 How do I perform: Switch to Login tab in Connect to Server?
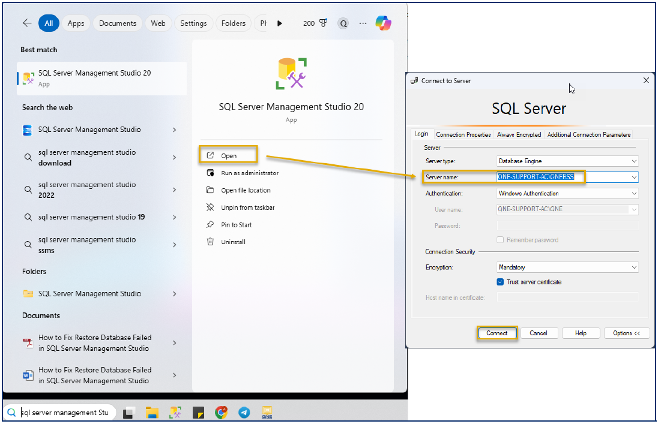(x=421, y=134)
